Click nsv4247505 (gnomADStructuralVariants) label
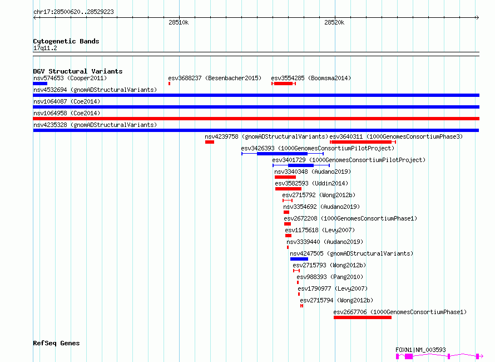 (x=352, y=253)
